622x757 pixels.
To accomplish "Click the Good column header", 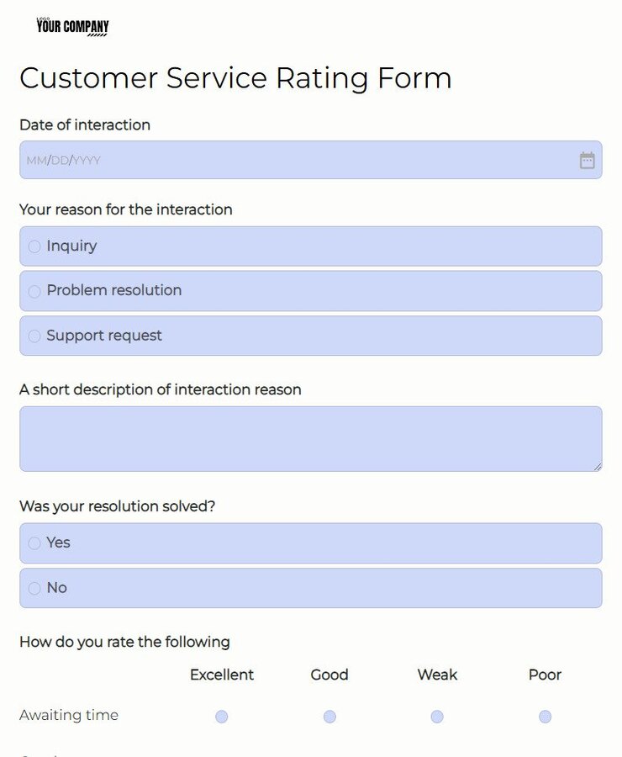I will 329,675.
